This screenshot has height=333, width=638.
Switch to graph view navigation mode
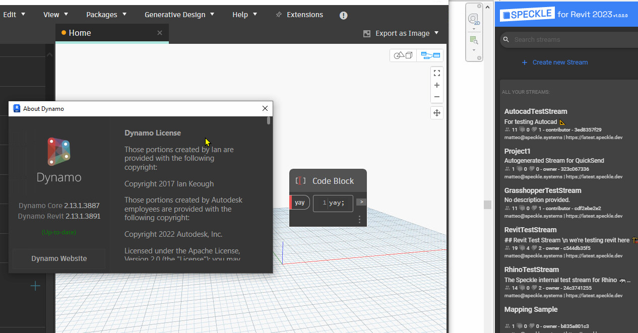[430, 55]
